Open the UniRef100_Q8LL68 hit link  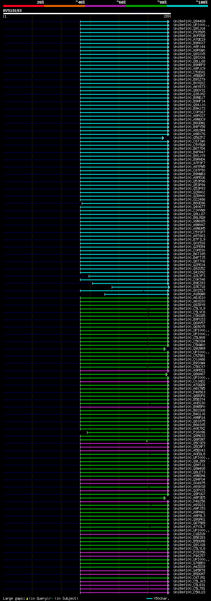click(189, 61)
